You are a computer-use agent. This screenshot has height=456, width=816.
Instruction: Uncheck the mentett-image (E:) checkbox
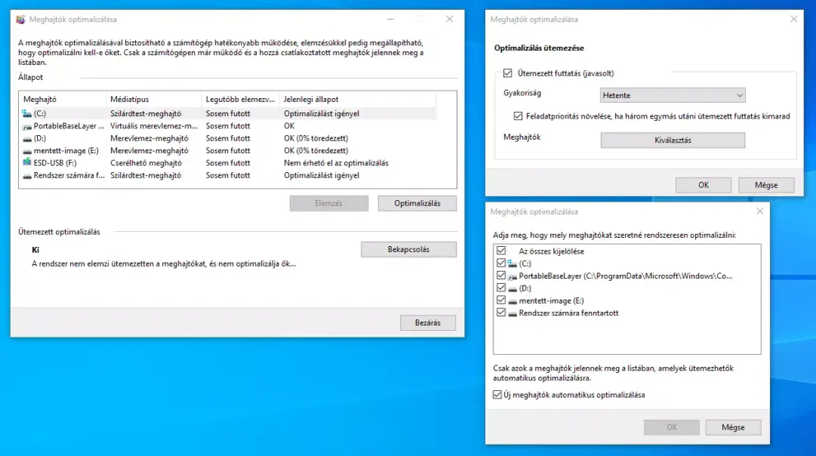[x=501, y=300]
